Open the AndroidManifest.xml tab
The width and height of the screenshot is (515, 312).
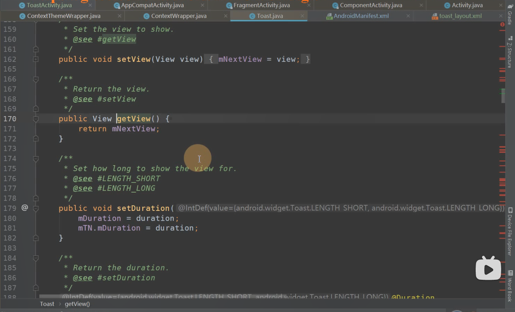coord(361,16)
